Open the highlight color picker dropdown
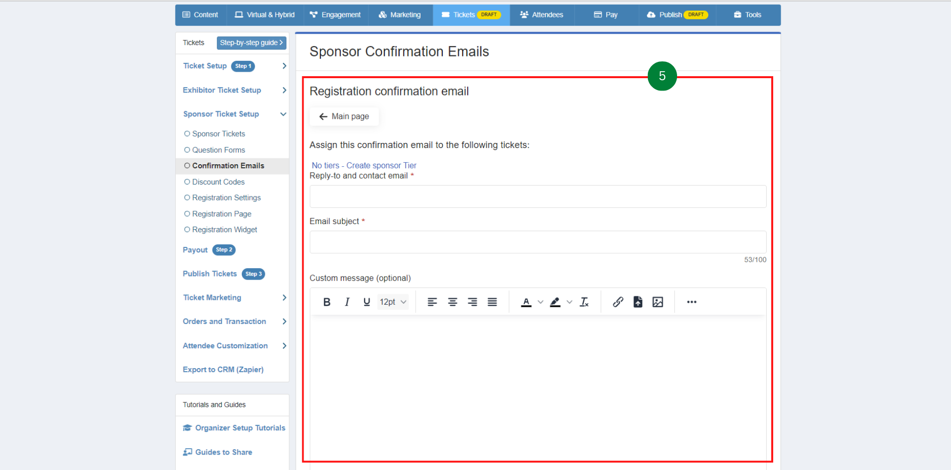951x470 pixels. [569, 302]
